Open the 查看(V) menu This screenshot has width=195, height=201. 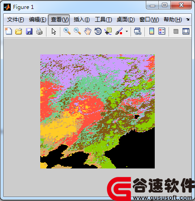pos(59,20)
